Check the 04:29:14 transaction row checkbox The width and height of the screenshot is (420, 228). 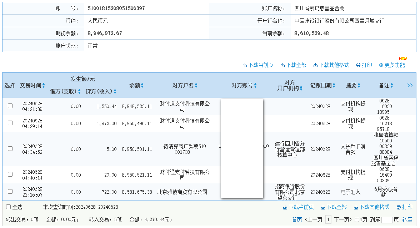[10, 123]
